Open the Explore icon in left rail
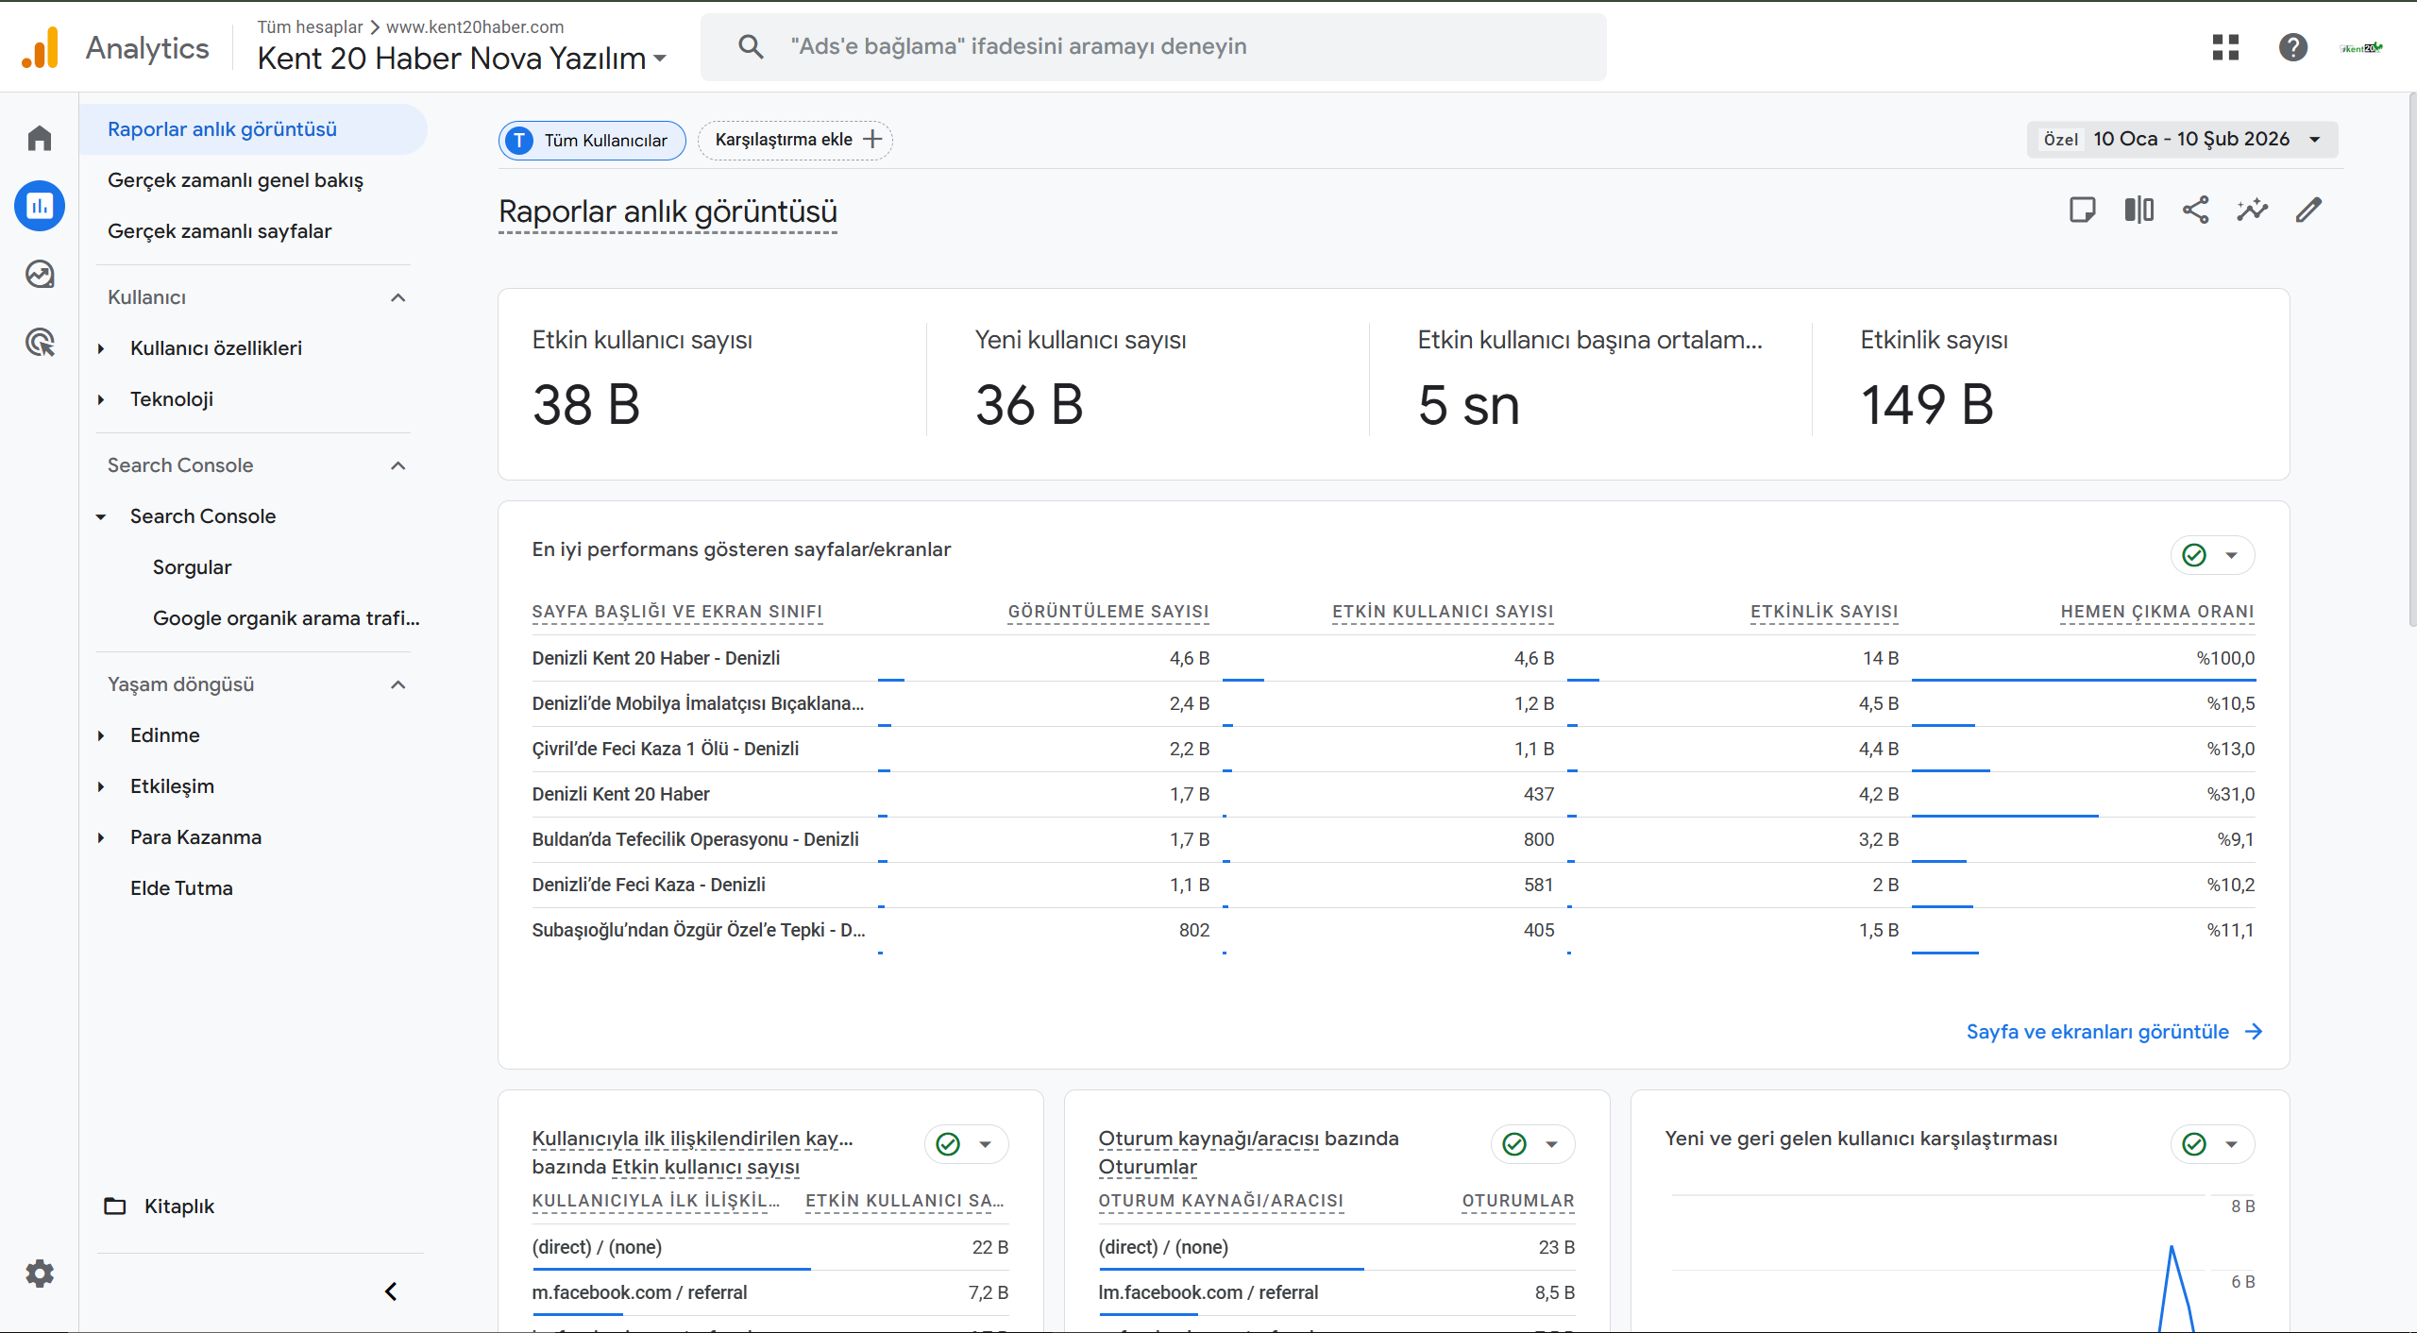 40,274
